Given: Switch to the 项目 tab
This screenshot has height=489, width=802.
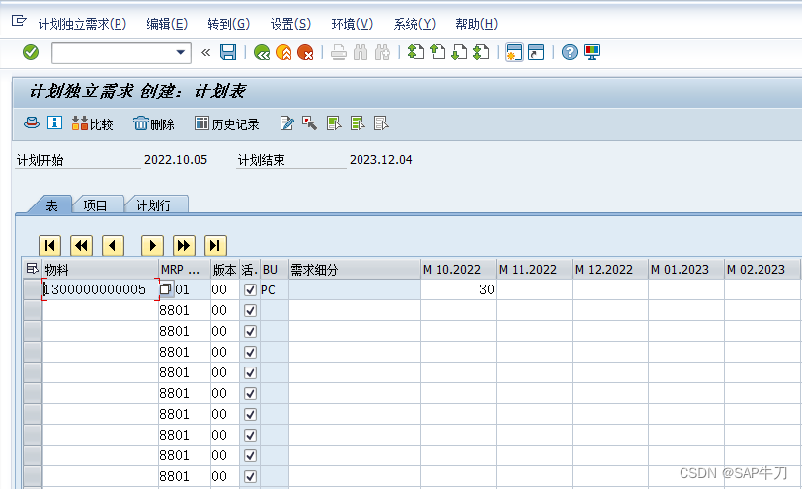Looking at the screenshot, I should [95, 205].
